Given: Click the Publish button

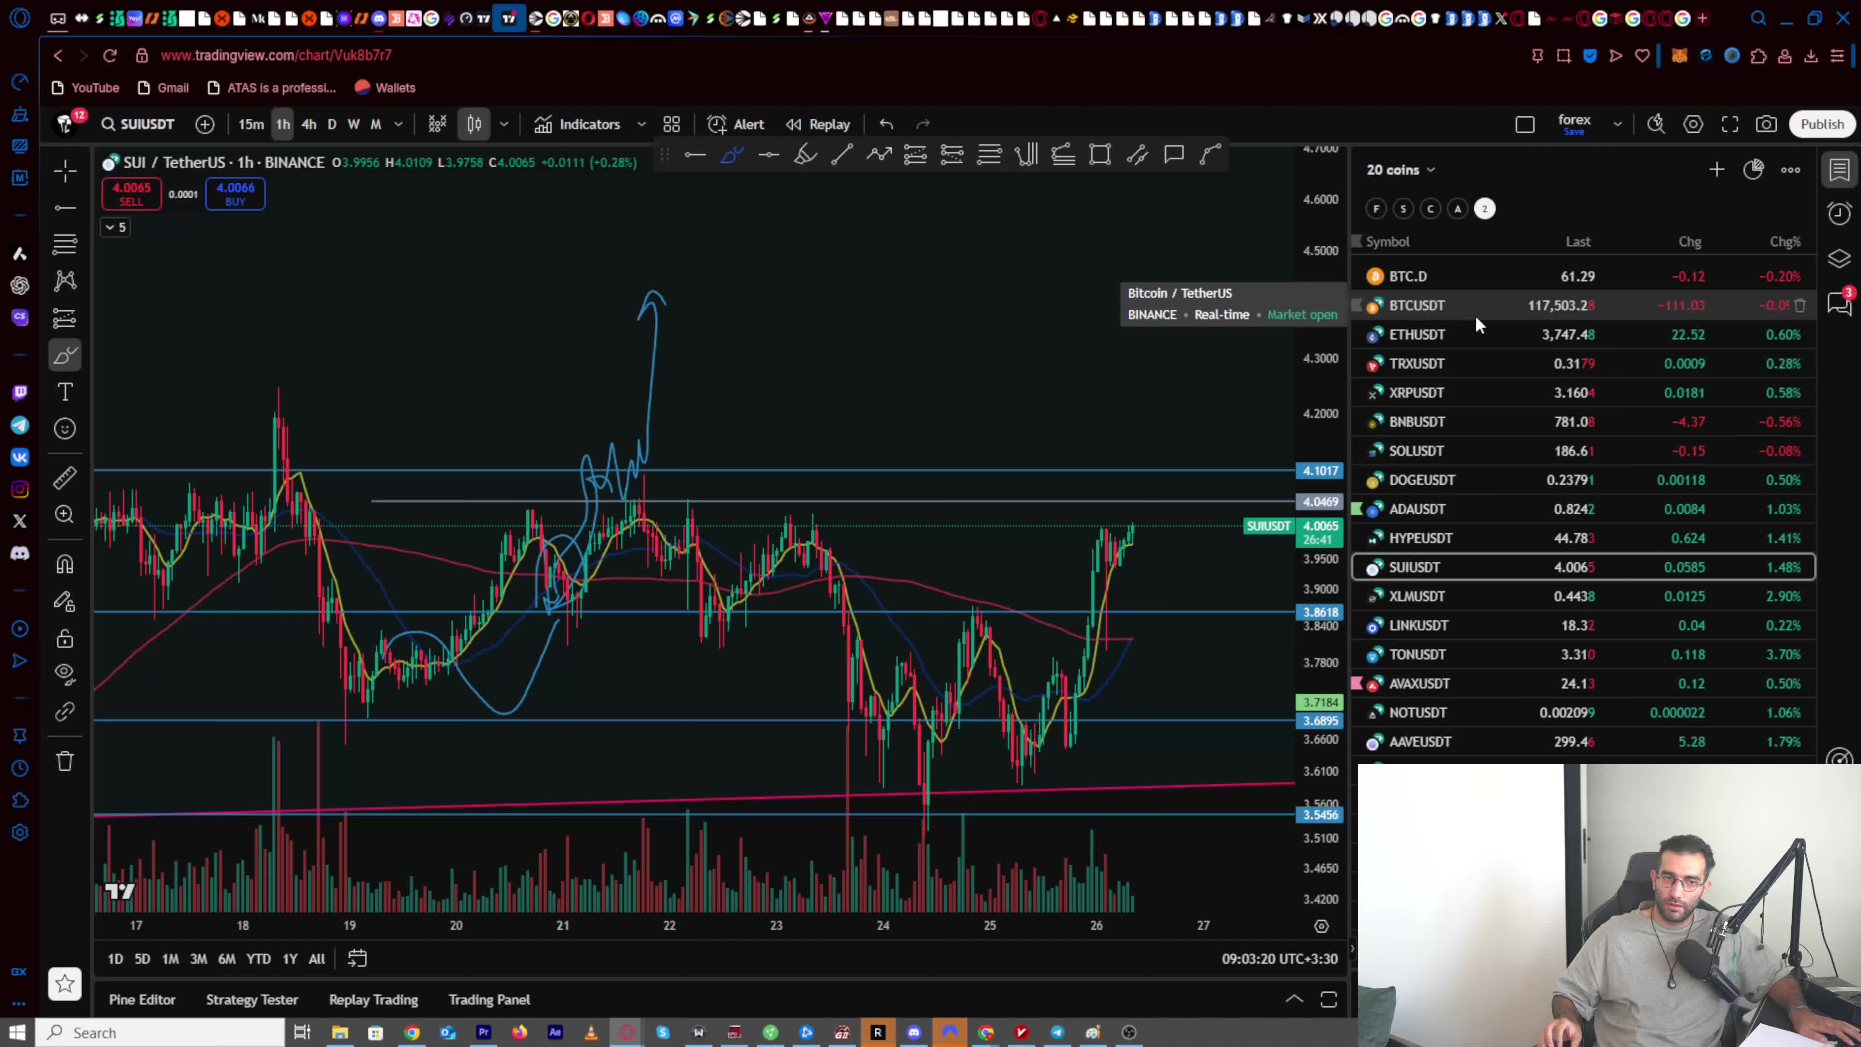Looking at the screenshot, I should tap(1822, 124).
